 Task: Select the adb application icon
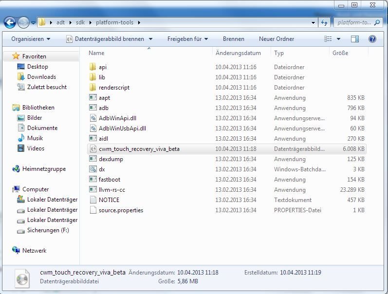tap(93, 108)
